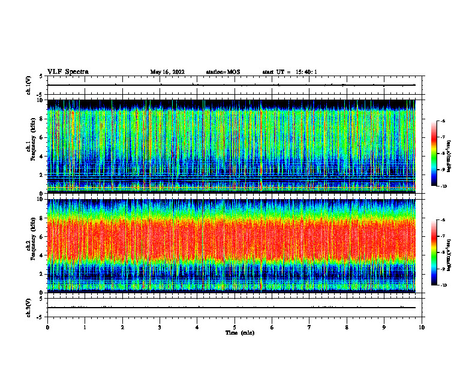
Task: Click the "4" kHz tick on ch.2 axis
Action: [x=42, y=255]
